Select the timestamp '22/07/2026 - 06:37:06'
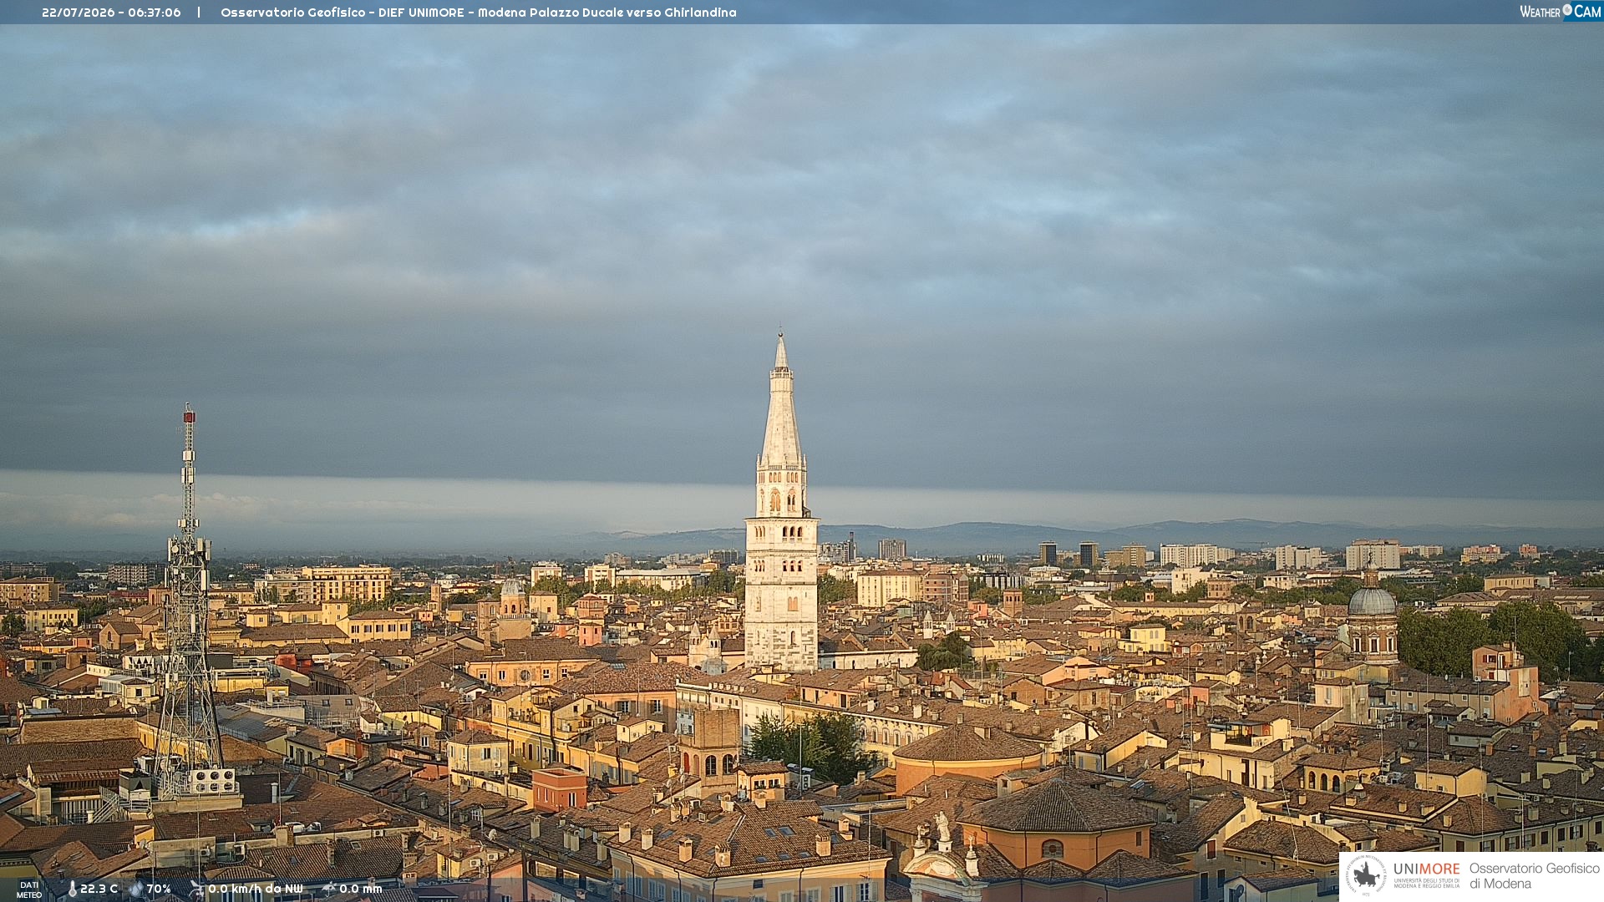Image resolution: width=1604 pixels, height=902 pixels. tap(111, 13)
